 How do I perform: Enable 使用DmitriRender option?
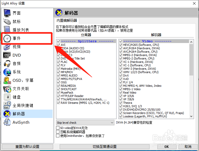[58, 136]
